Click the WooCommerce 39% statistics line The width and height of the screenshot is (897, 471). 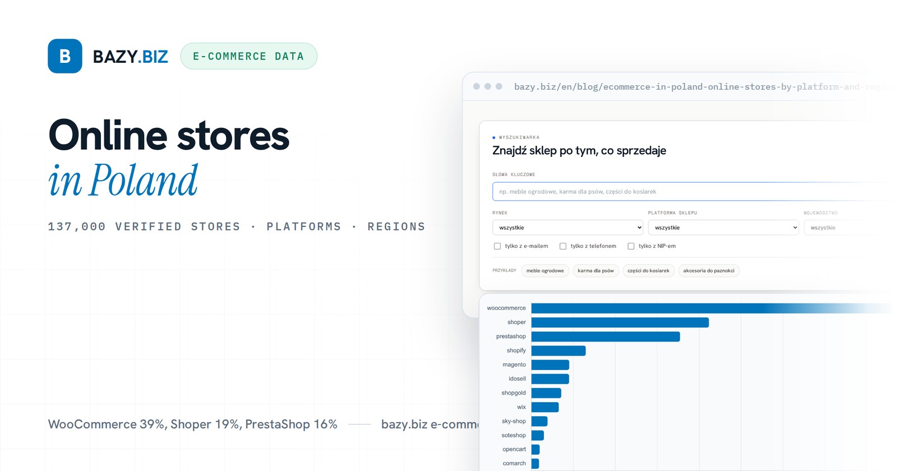(x=193, y=424)
